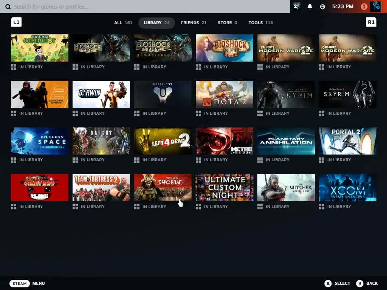387x290 pixels.
Task: Open the Portal 2 tile
Action: coord(348,141)
